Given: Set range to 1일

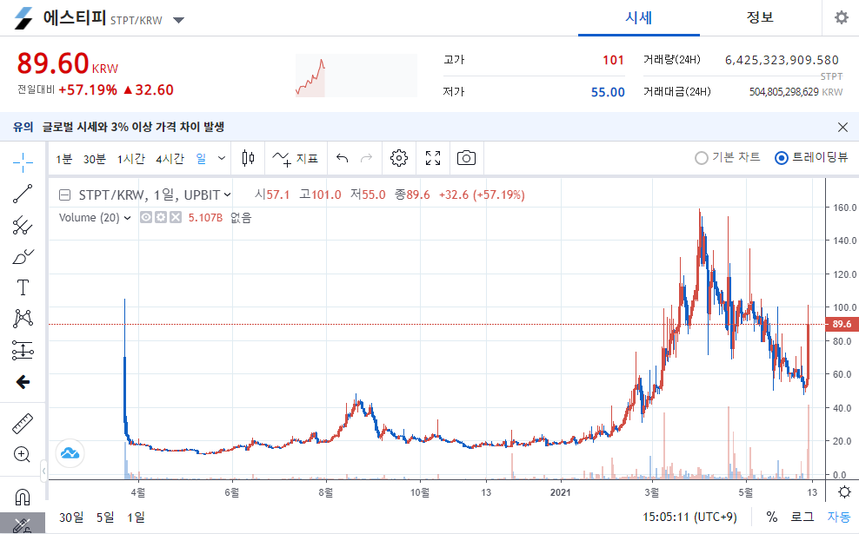Looking at the screenshot, I should coord(136,517).
